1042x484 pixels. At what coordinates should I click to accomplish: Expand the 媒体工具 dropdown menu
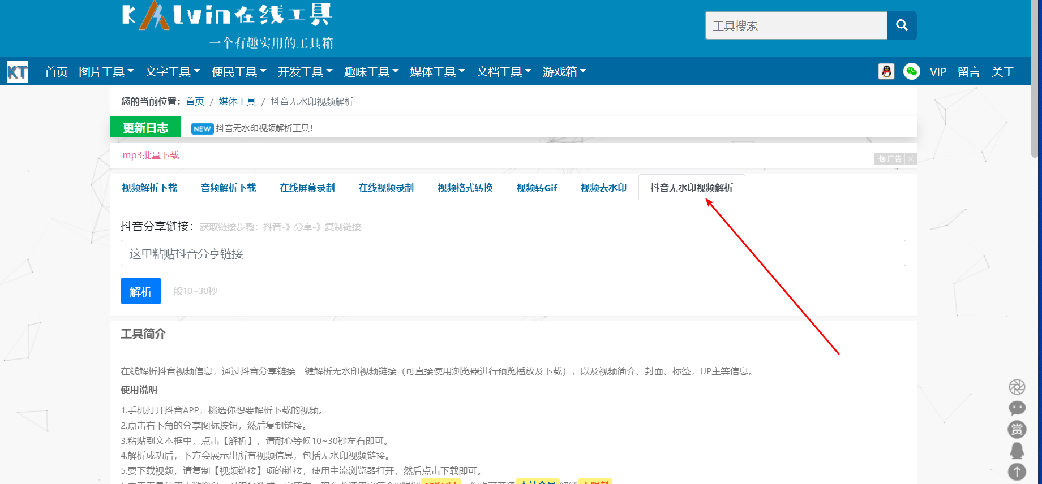point(437,72)
